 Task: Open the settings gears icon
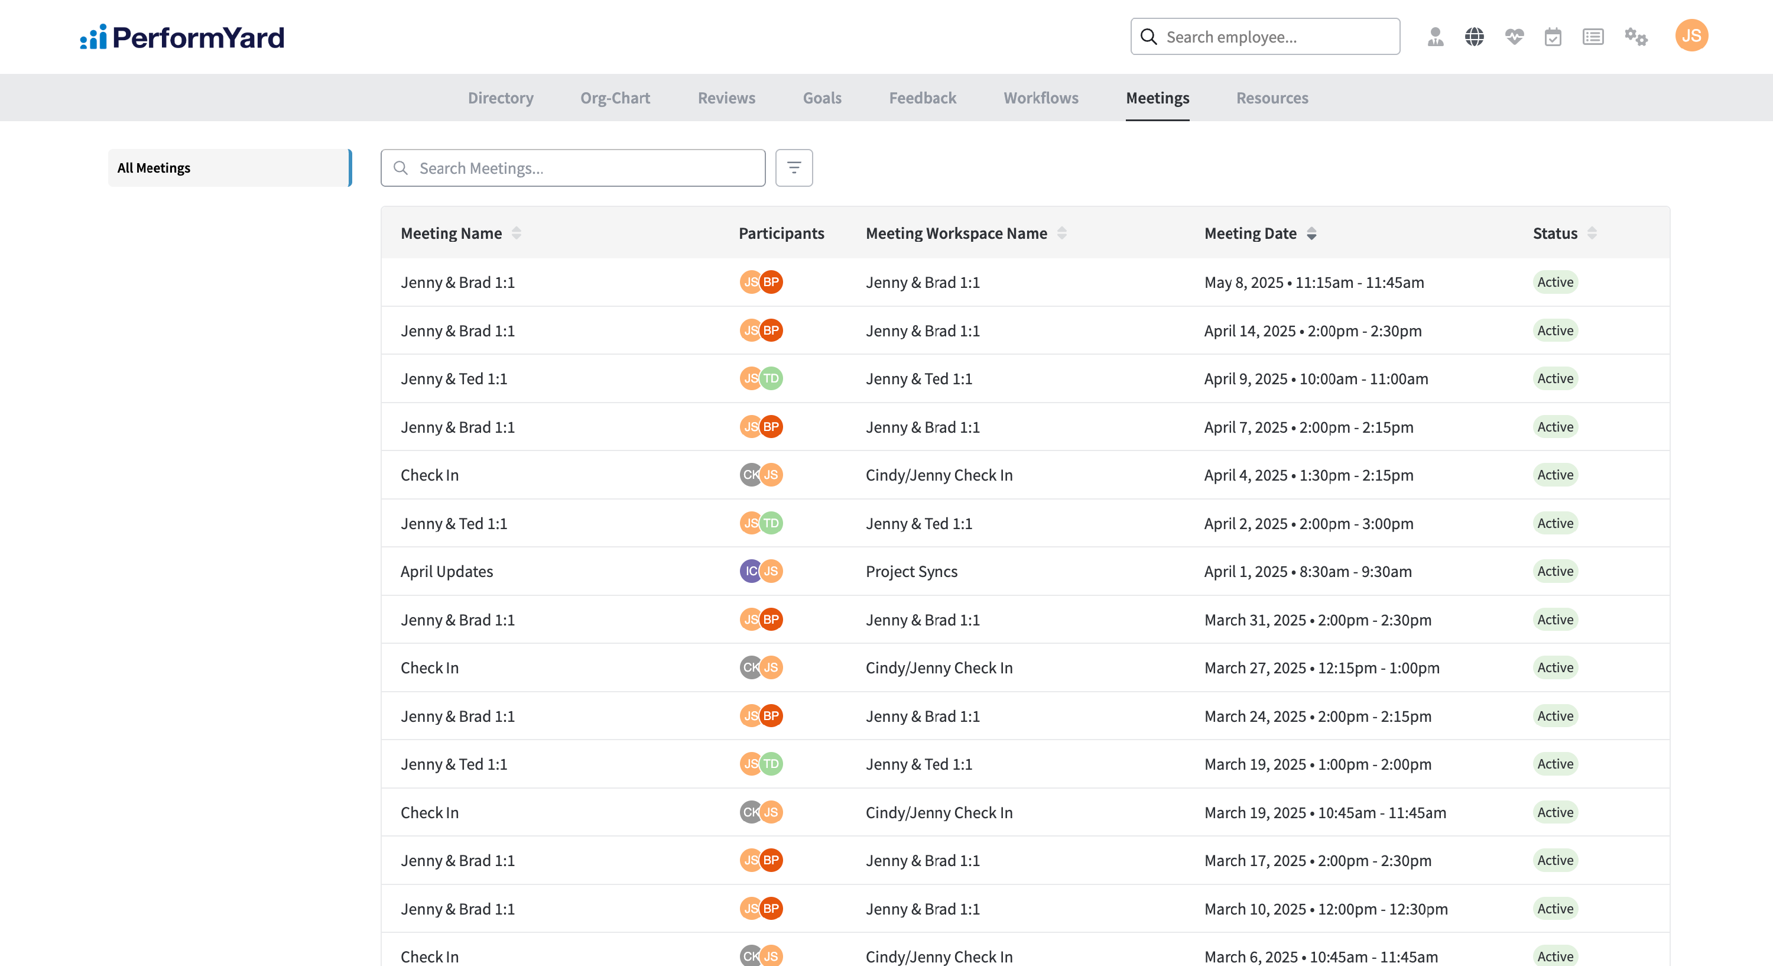[1635, 37]
